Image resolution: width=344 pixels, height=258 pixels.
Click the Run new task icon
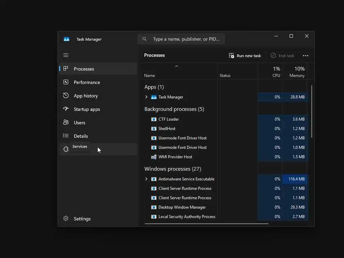[x=231, y=55]
